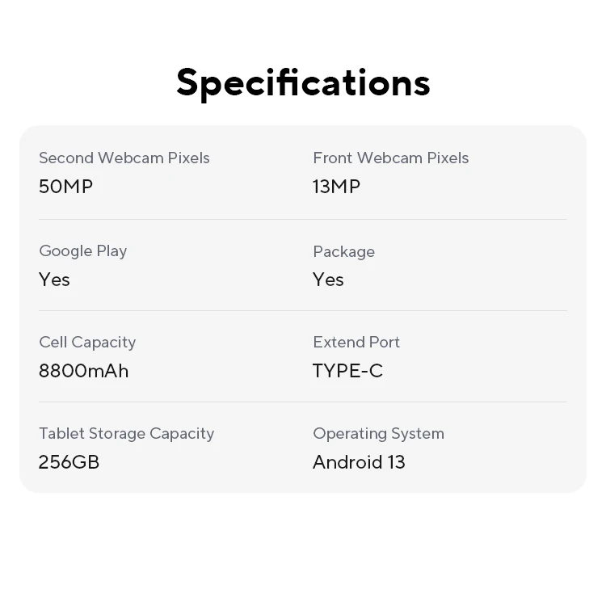The height and width of the screenshot is (606, 606).
Task: Select the Tablet Storage Capacity label
Action: point(126,434)
